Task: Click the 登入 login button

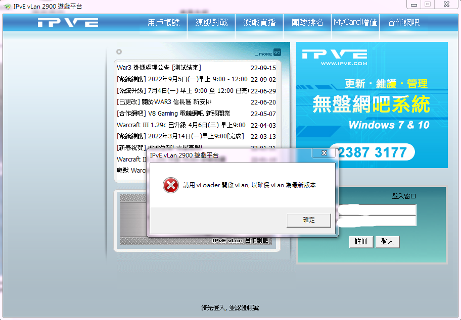Action: (x=387, y=242)
